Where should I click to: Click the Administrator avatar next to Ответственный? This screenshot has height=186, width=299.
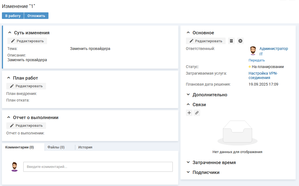(253, 51)
